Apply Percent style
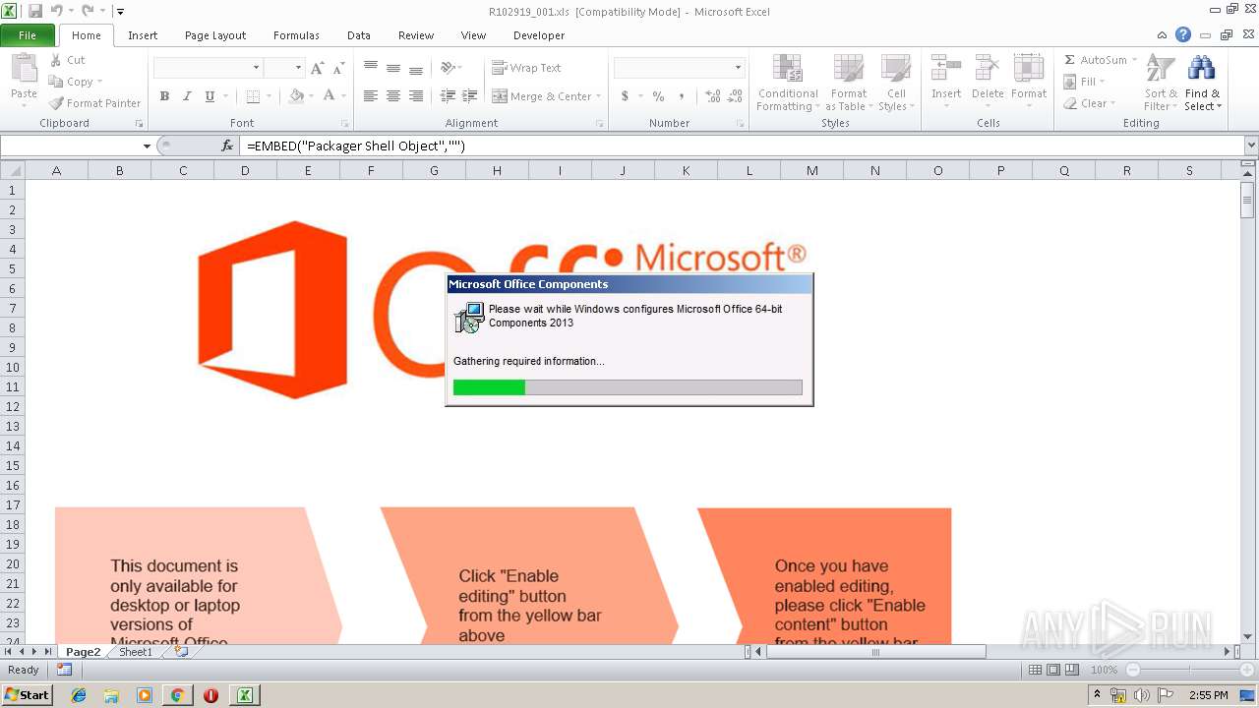This screenshot has height=708, width=1259. pyautogui.click(x=658, y=96)
